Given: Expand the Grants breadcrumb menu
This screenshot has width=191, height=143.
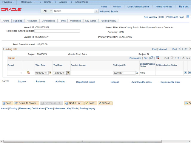Looking at the screenshot, I should click(48, 2).
